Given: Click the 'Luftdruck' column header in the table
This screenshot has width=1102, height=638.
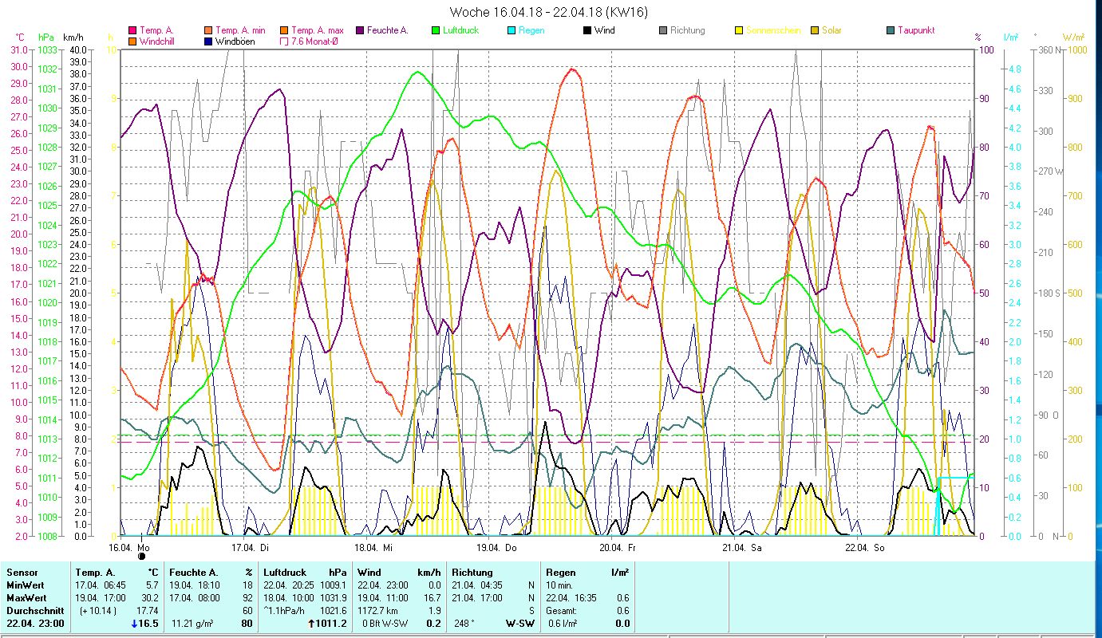Looking at the screenshot, I should [286, 573].
